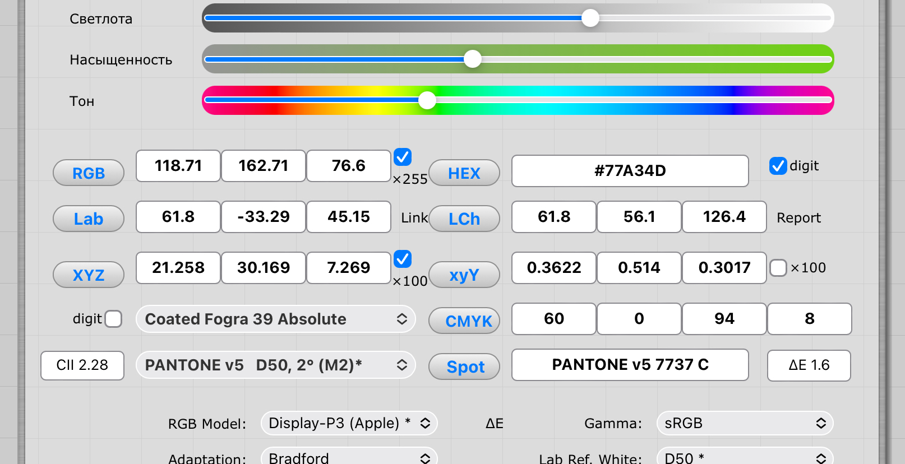Enable the xyY ×100 checkbox

pos(778,268)
